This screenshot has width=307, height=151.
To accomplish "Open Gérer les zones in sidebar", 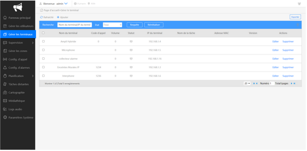I will tap(18, 51).
